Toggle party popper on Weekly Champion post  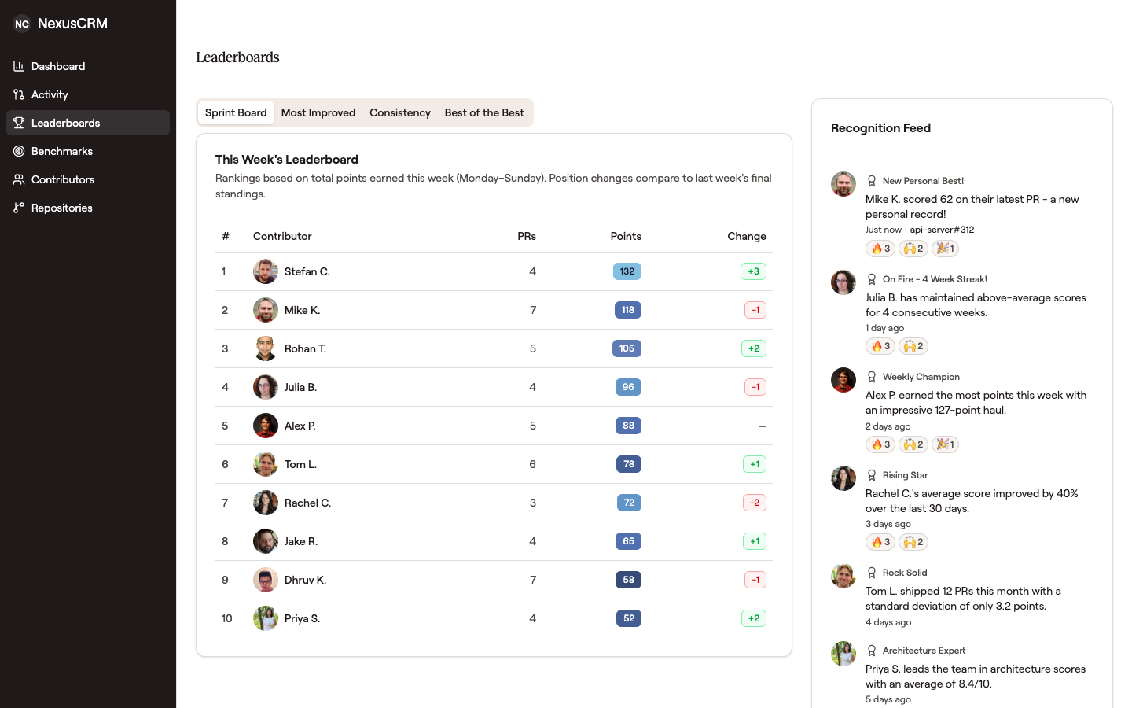pyautogui.click(x=945, y=444)
